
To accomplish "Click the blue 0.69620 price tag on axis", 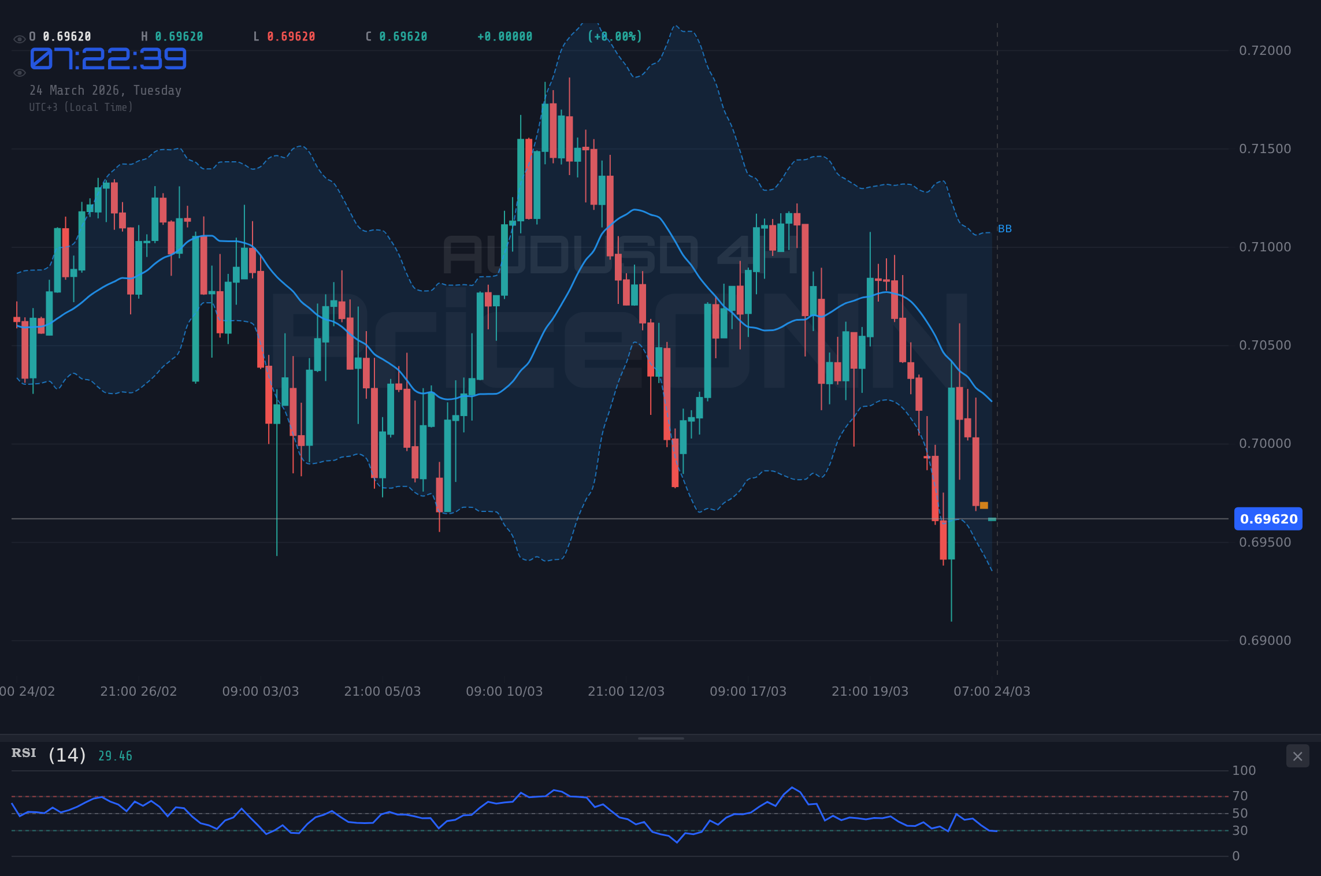I will [x=1268, y=518].
